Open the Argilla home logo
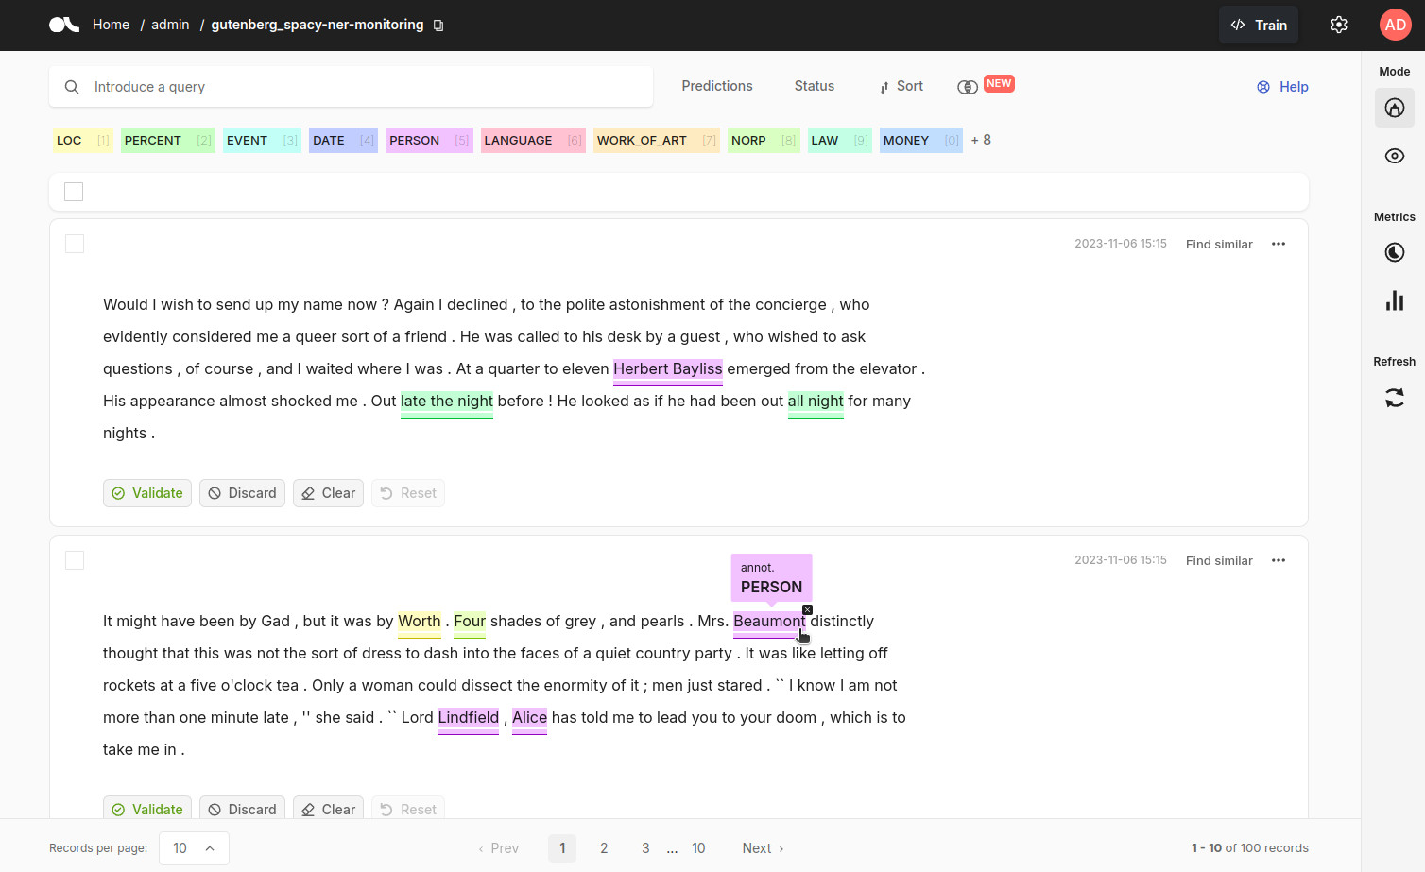Screen dimensions: 1425x872 [x=64, y=25]
